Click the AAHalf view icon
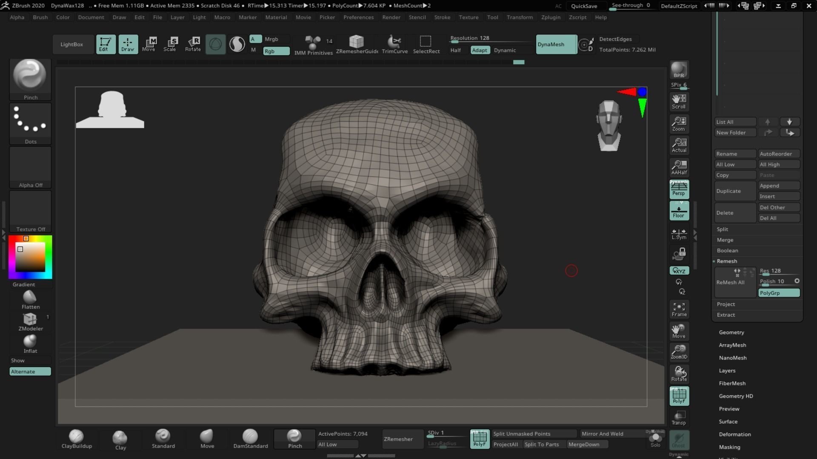The width and height of the screenshot is (817, 459). [679, 167]
